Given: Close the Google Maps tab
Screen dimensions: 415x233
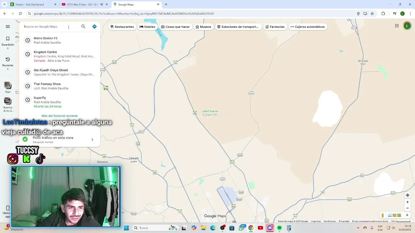Looking at the screenshot, I should point(158,5).
